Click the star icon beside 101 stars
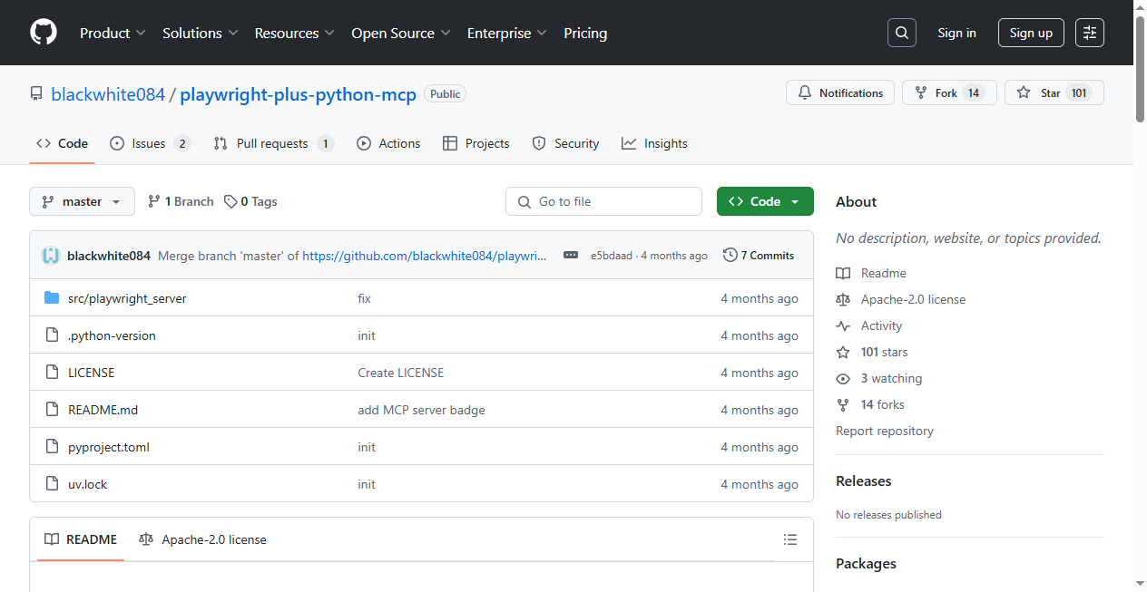 pyautogui.click(x=843, y=352)
